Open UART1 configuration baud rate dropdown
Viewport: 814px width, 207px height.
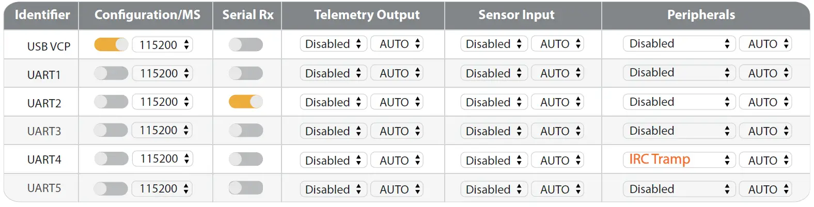pos(162,73)
